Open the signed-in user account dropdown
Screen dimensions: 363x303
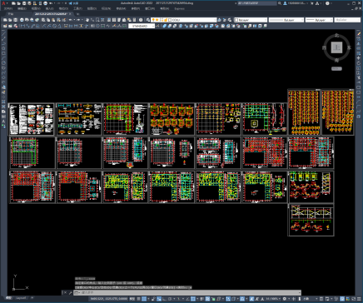coord(296,3)
